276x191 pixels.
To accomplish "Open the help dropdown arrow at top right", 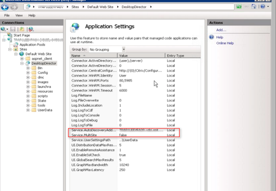I will tap(268, 7).
